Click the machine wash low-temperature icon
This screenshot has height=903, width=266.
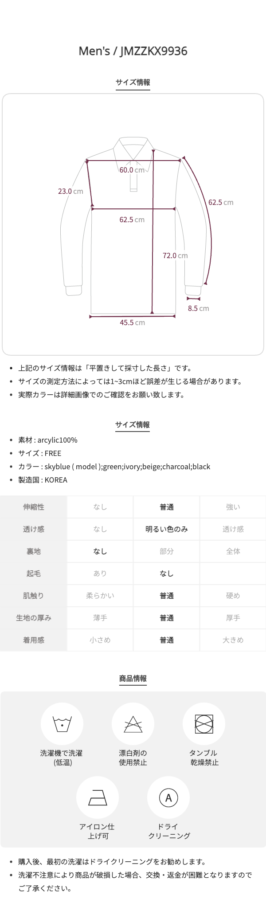(x=62, y=724)
